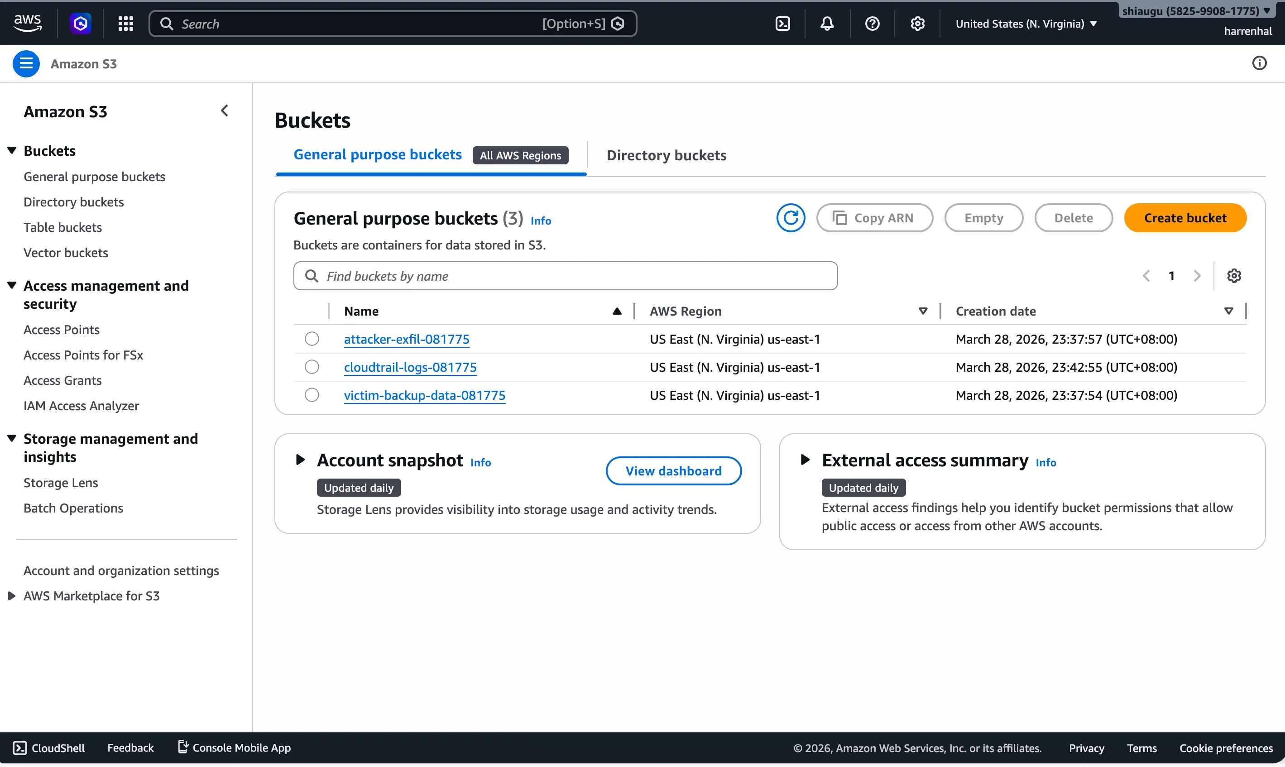The width and height of the screenshot is (1285, 767).
Task: Focus the Find buckets by name field
Action: (x=565, y=275)
